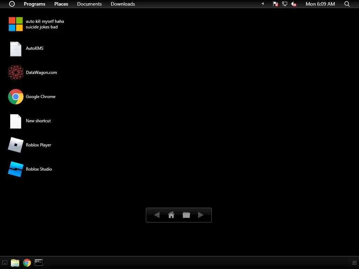Open the command prompt taskbar icon
This screenshot has width=359, height=269.
(39, 263)
